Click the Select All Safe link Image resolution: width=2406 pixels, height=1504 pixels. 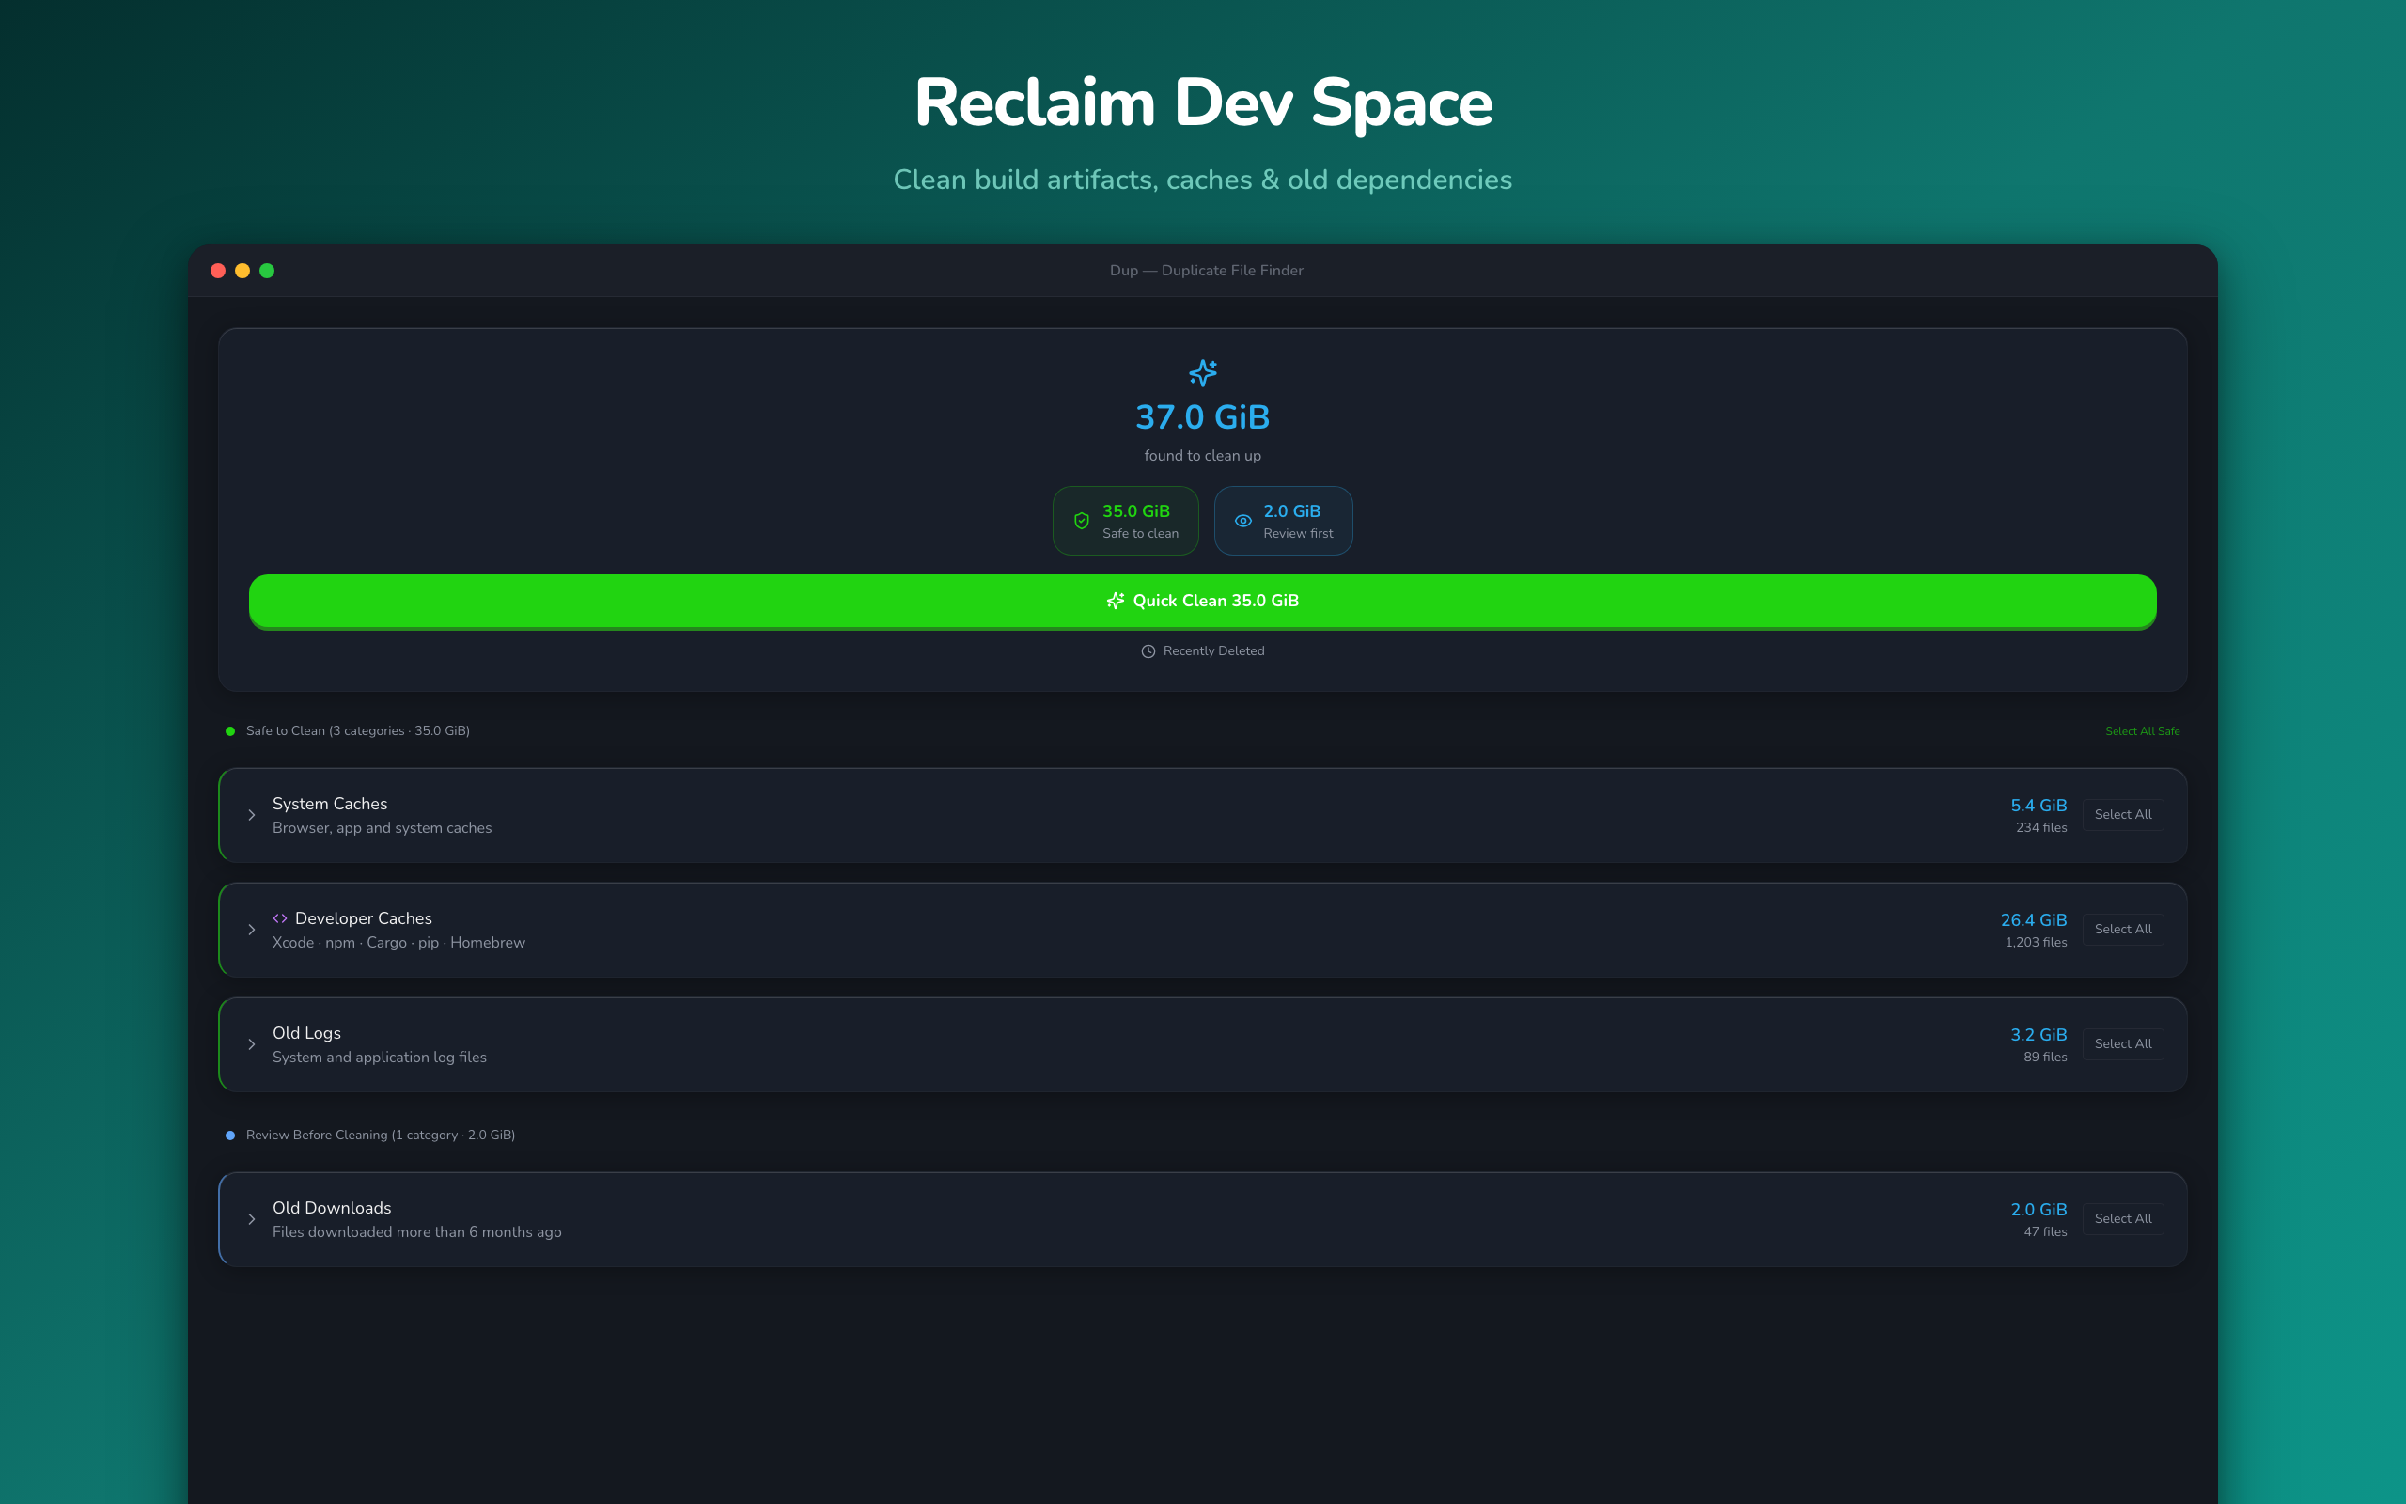[2142, 730]
